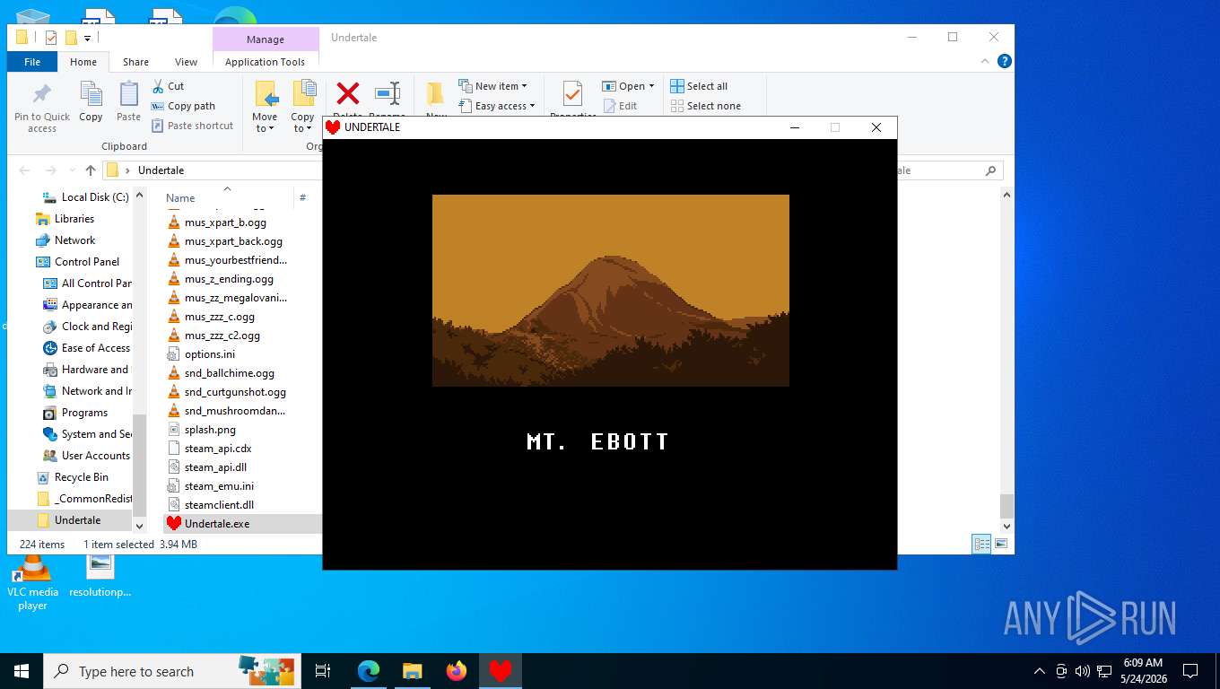Viewport: 1220px width, 689px height.
Task: Switch to Details view layout icon
Action: [982, 544]
